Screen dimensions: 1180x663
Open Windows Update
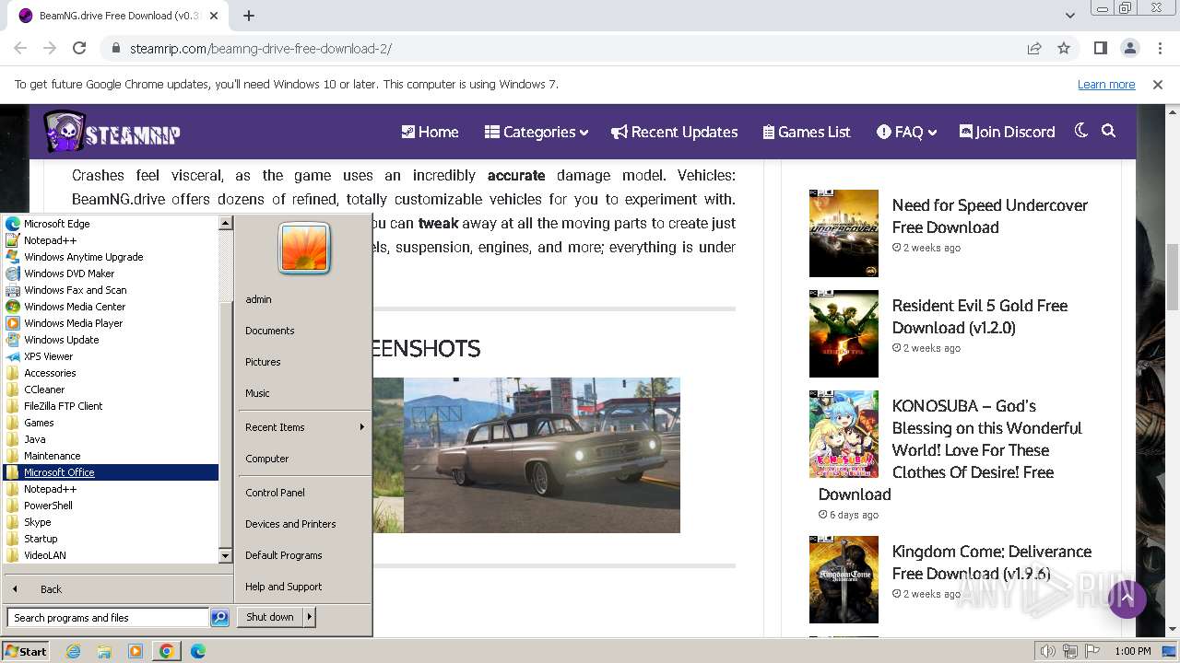(111, 340)
